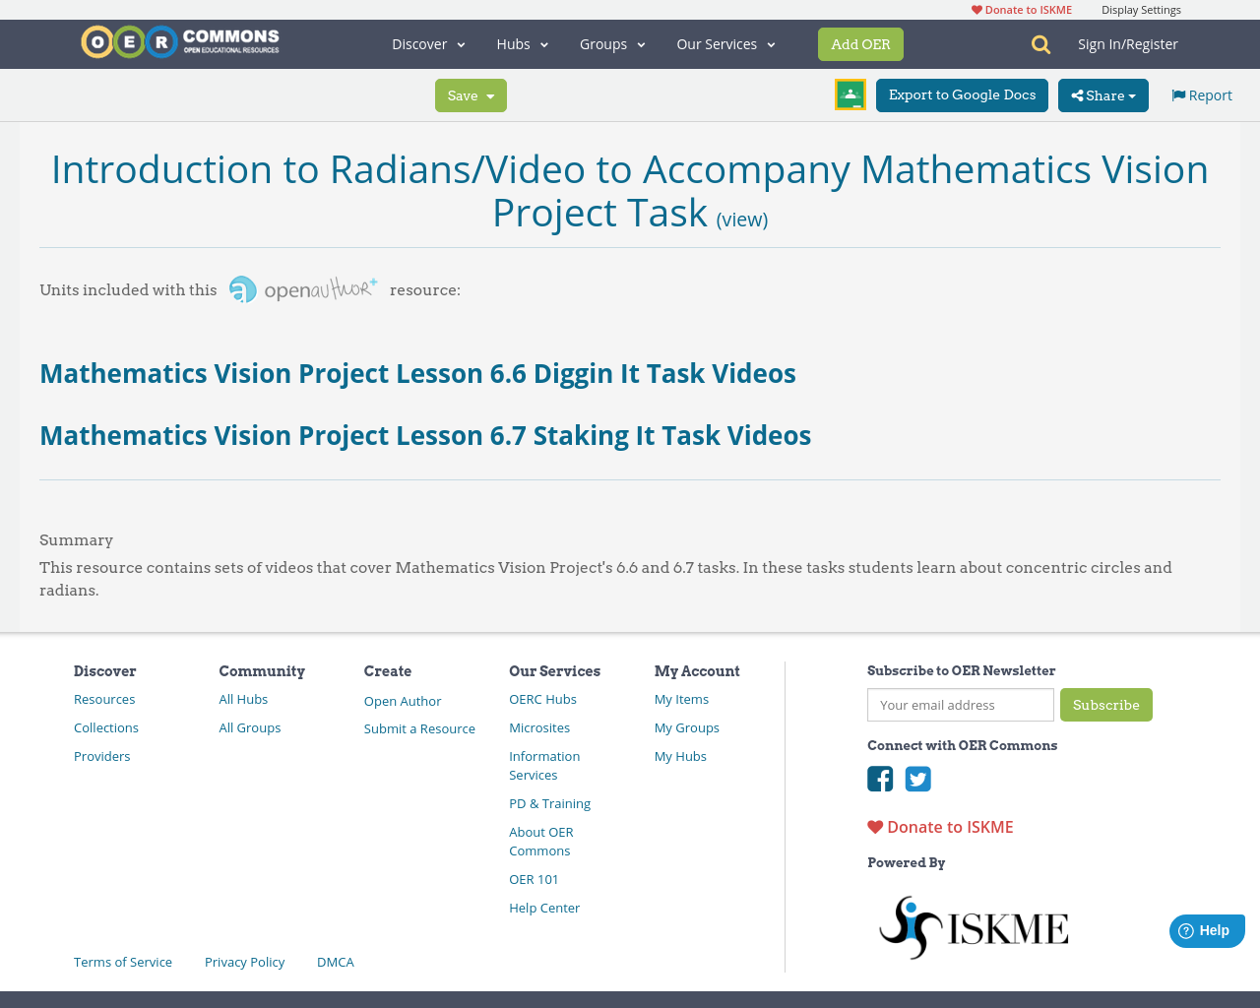
Task: Click Export to Google Docs
Action: click(x=962, y=94)
